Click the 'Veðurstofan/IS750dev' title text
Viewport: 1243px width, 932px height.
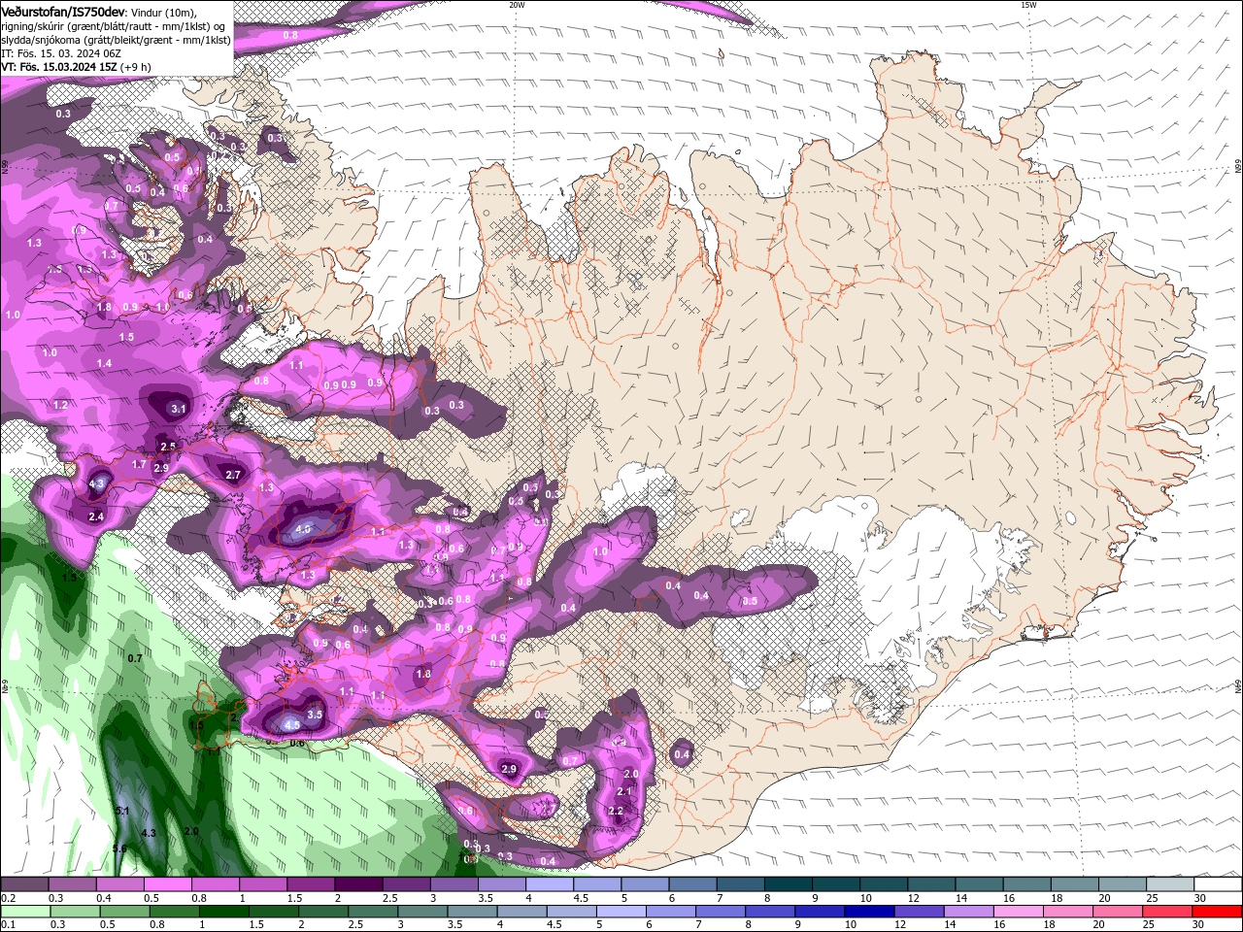tap(64, 11)
